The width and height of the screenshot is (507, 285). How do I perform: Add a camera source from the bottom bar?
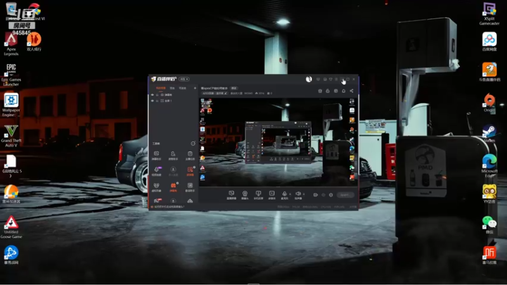click(x=245, y=195)
